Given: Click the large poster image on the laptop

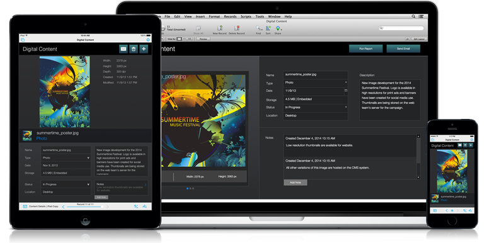Looking at the screenshot, I should [x=203, y=121].
